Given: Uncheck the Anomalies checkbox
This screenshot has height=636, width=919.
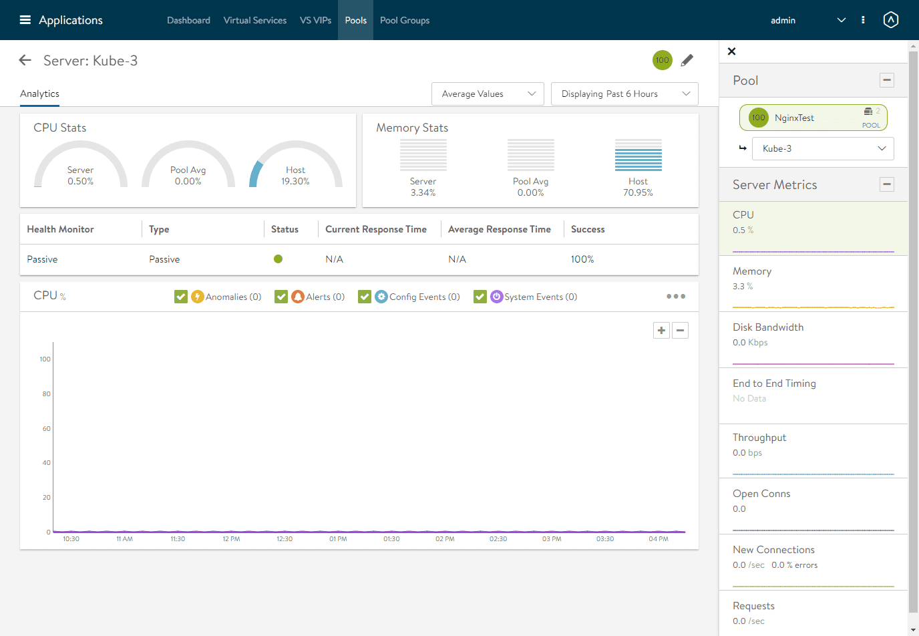Looking at the screenshot, I should tap(181, 297).
